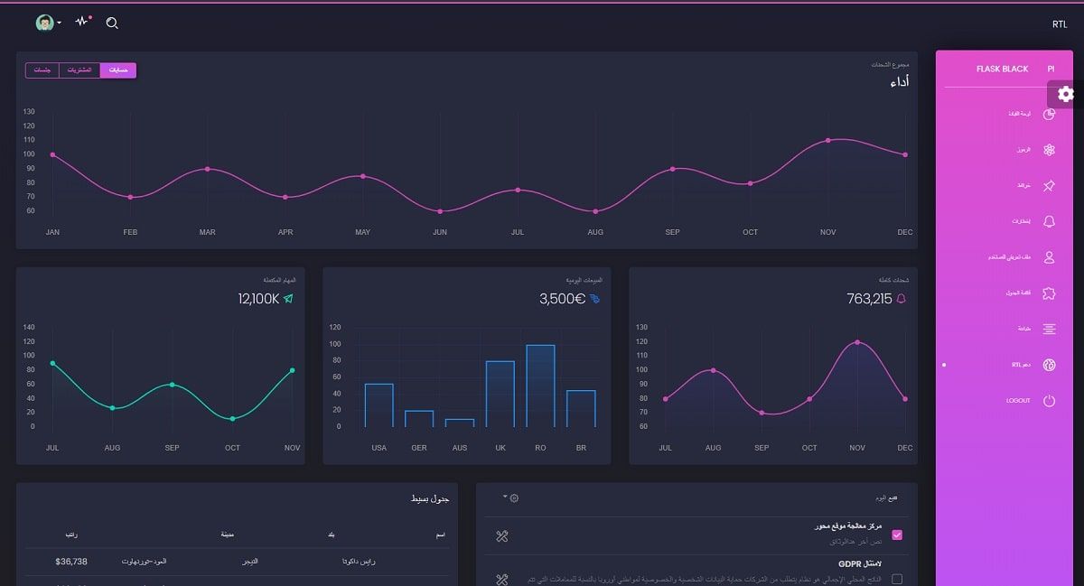Select the table list icon in the sidebar

tap(1049, 293)
